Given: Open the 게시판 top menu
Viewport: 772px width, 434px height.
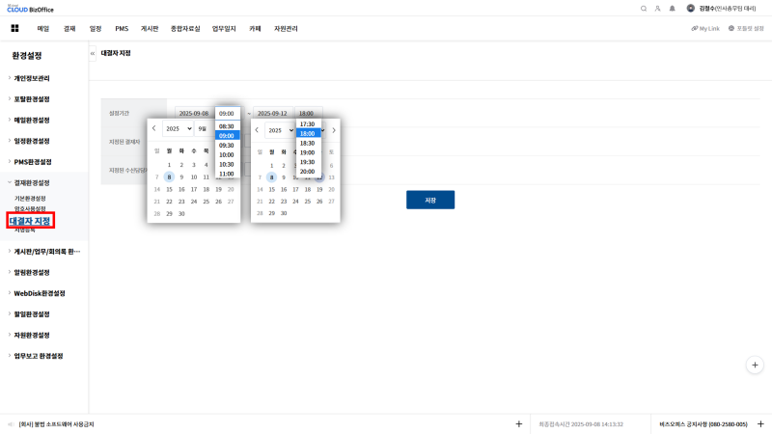Looking at the screenshot, I should [150, 29].
